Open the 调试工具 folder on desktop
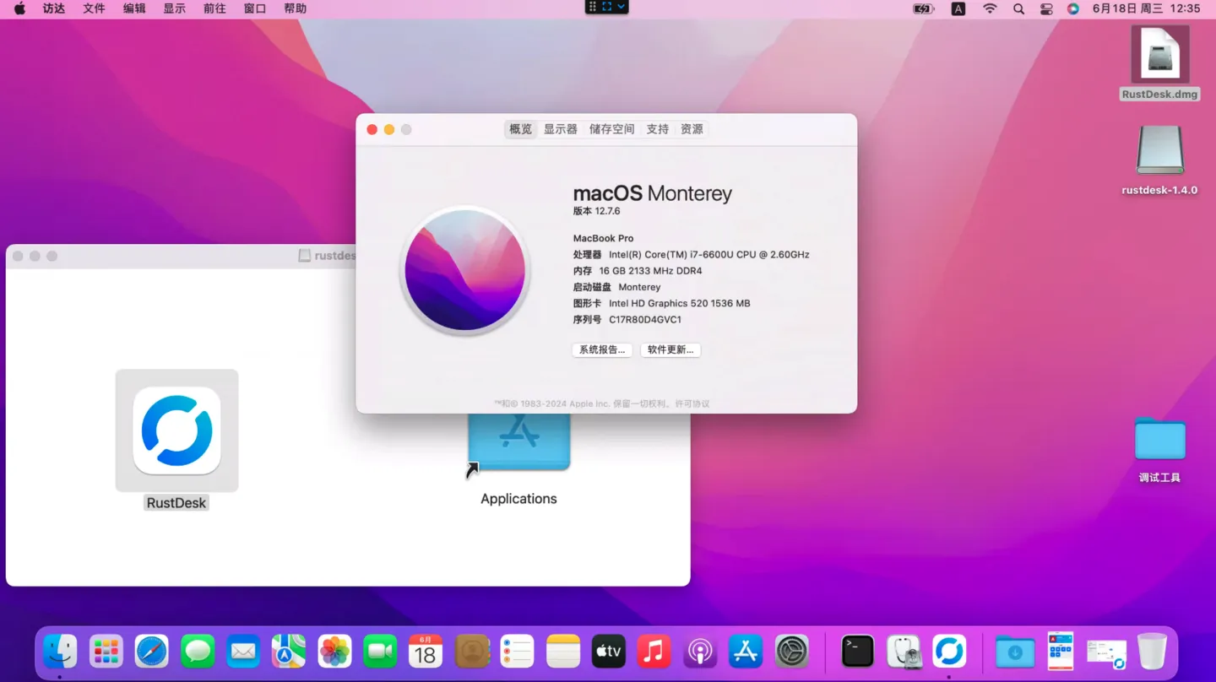Viewport: 1216px width, 682px height. (1159, 440)
